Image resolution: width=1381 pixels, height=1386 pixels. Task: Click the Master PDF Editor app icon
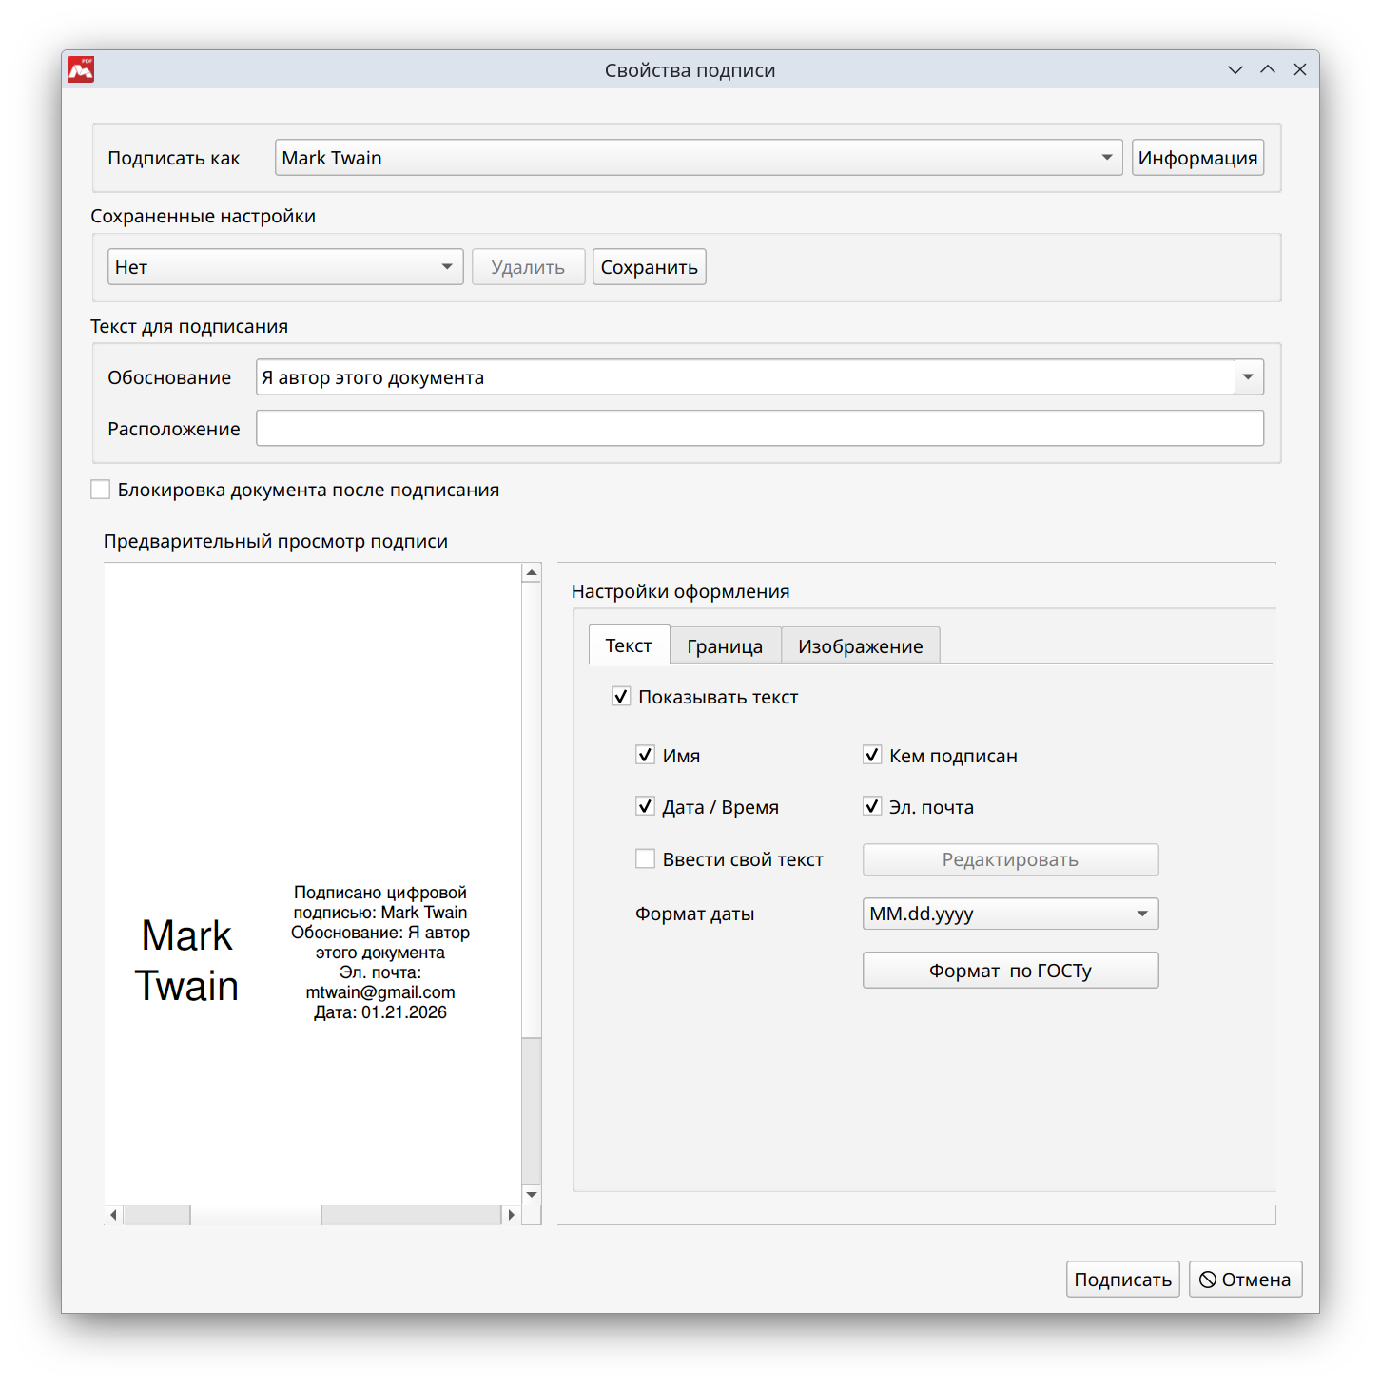81,69
